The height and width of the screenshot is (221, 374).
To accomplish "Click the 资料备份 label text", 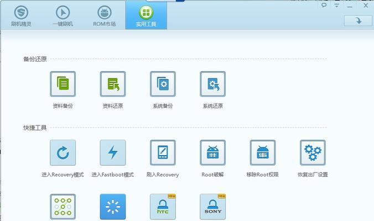I will (63, 106).
